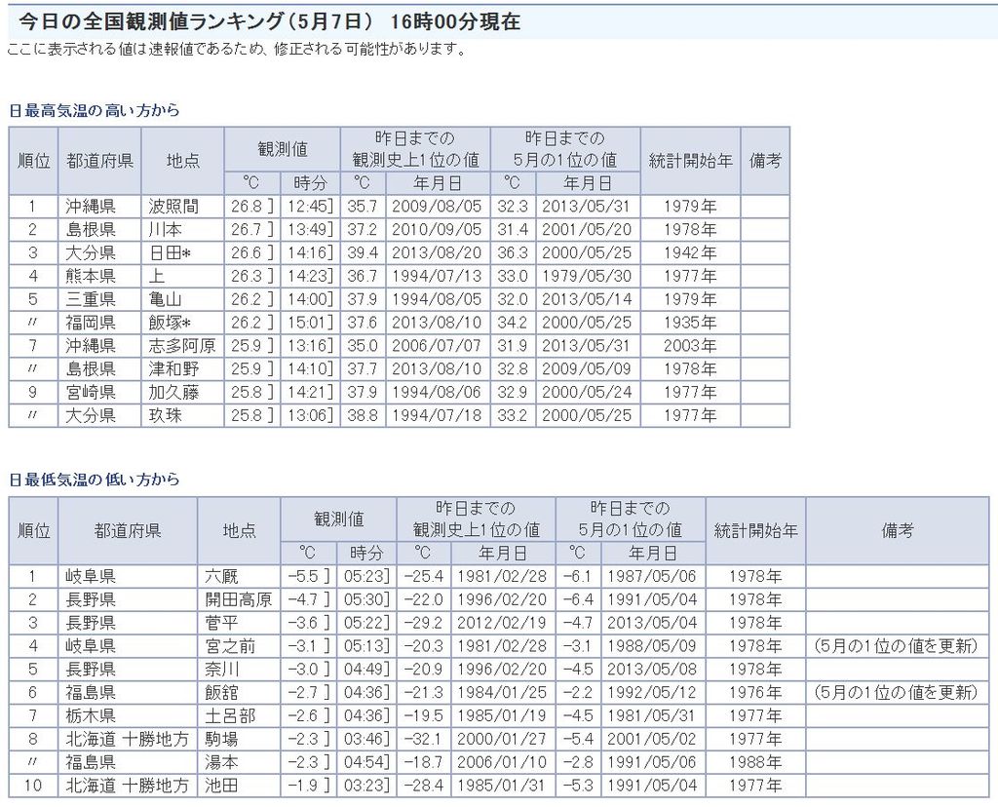Image resolution: width=998 pixels, height=807 pixels.
Task: Select the 志多阿原 station cell
Action: [181, 346]
